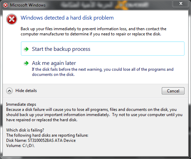Click green arrow beside Ask me again later
Image resolution: width=191 pixels, height=159 pixels.
pyautogui.click(x=26, y=63)
